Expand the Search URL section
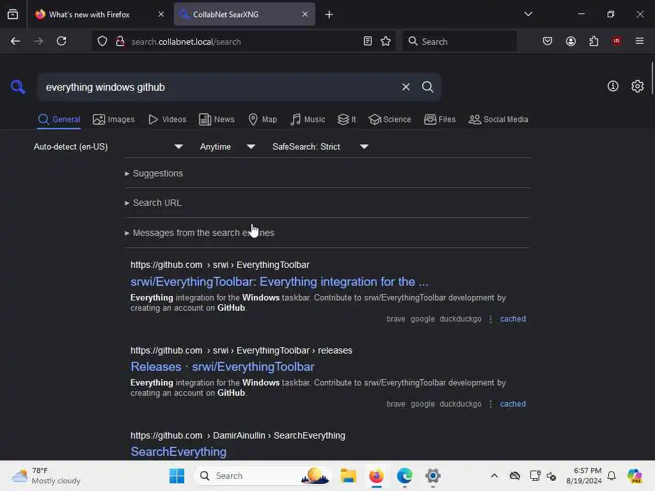Viewport: 655px width, 491px height. [153, 203]
